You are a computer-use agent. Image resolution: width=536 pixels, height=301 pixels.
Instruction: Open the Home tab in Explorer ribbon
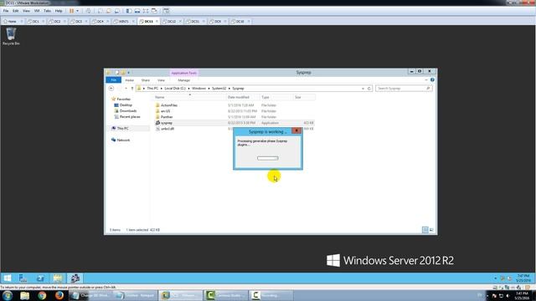pos(130,80)
